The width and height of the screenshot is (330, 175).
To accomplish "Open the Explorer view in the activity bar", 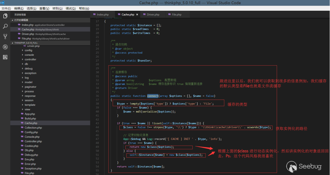I will click(5, 16).
